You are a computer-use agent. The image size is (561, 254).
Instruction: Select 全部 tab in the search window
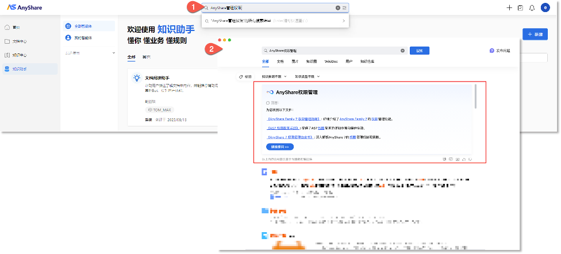pos(265,61)
